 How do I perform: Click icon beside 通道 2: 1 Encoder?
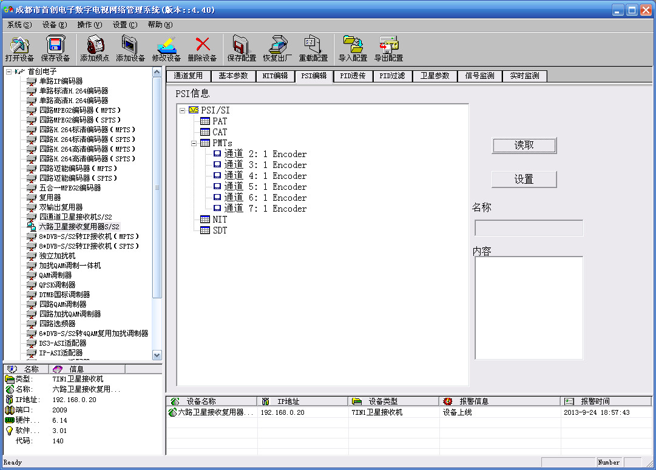tap(217, 154)
